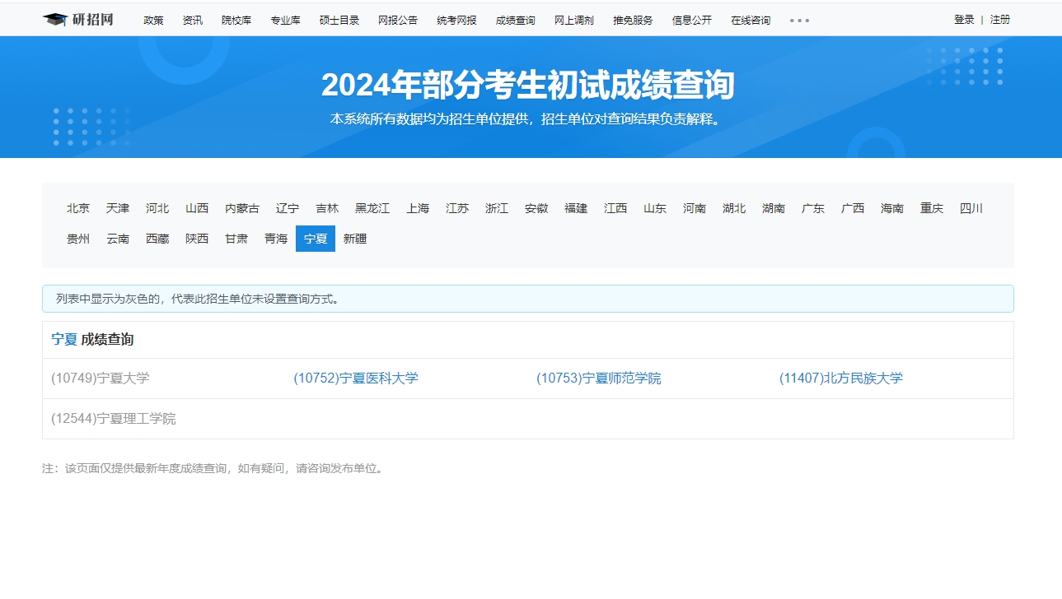Select the 河北 province tab
This screenshot has height=599, width=1062.
(157, 208)
